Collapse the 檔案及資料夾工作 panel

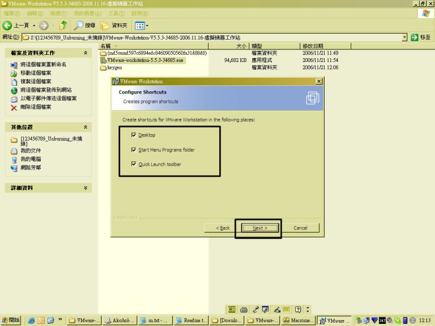85,53
